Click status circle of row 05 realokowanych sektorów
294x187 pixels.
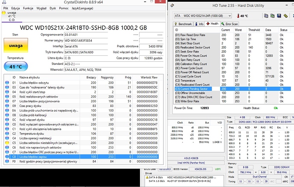(x=7, y=96)
